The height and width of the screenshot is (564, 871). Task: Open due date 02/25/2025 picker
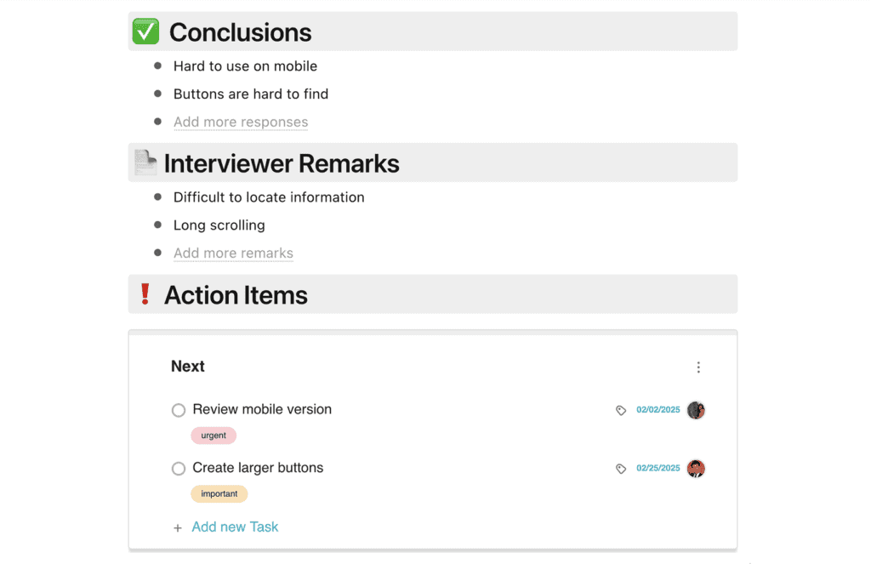(x=658, y=469)
